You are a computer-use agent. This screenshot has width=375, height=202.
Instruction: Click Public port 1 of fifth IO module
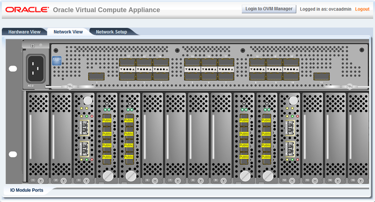129,120
